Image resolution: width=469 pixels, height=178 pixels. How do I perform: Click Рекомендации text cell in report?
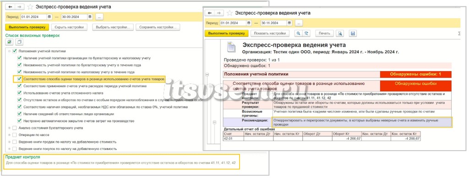(362, 122)
